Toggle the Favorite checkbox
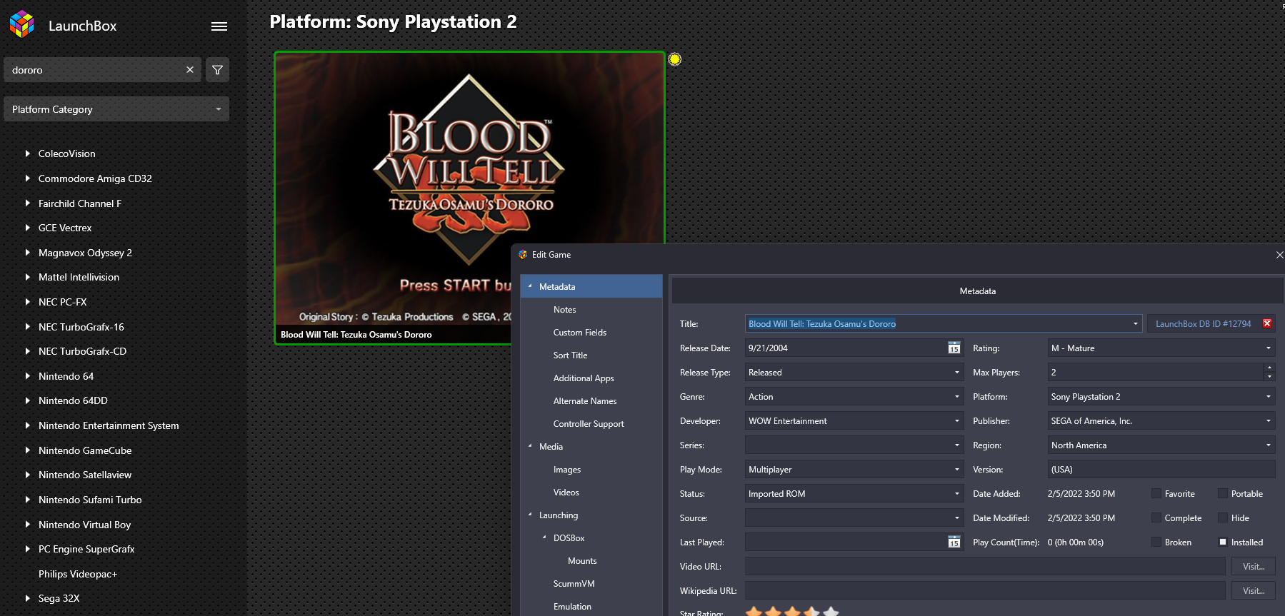The image size is (1285, 616). [x=1156, y=494]
